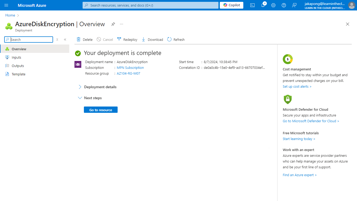Image resolution: width=357 pixels, height=201 pixels.
Task: Click the Download toolbar button
Action: pyautogui.click(x=152, y=40)
